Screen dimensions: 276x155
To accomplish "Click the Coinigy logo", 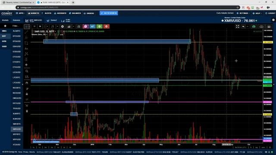I will 7,13.
